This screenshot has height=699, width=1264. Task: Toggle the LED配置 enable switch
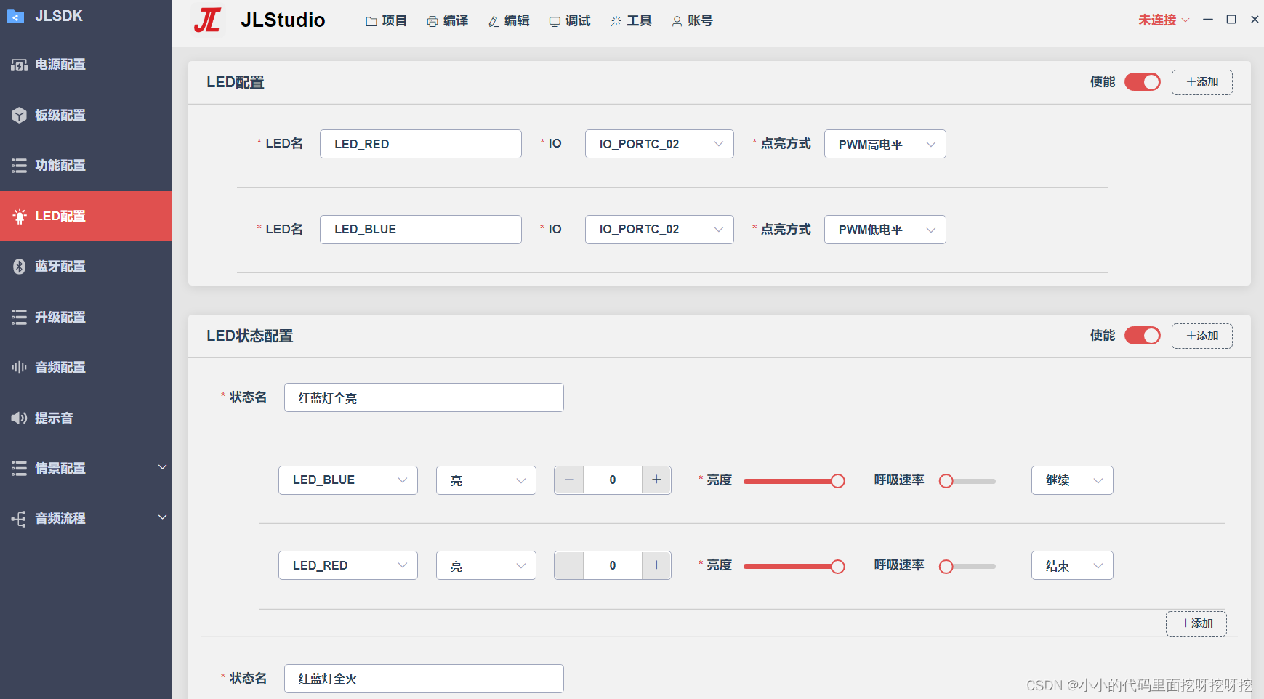coord(1143,82)
